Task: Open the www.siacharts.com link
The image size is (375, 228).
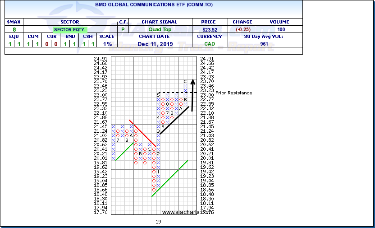Action: 187,212
